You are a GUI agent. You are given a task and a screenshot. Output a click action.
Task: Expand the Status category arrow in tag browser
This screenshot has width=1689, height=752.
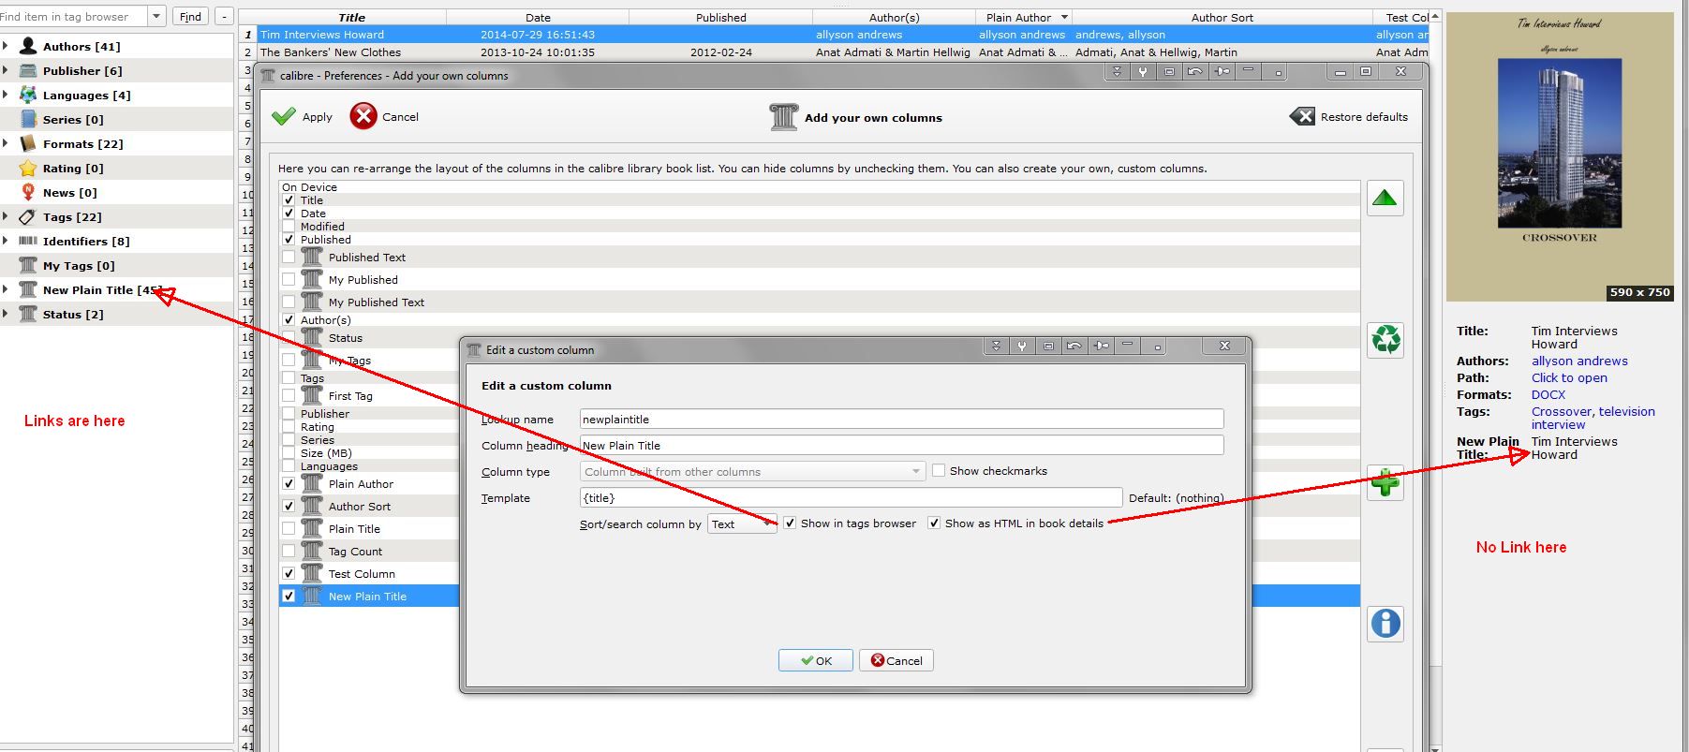(x=6, y=314)
